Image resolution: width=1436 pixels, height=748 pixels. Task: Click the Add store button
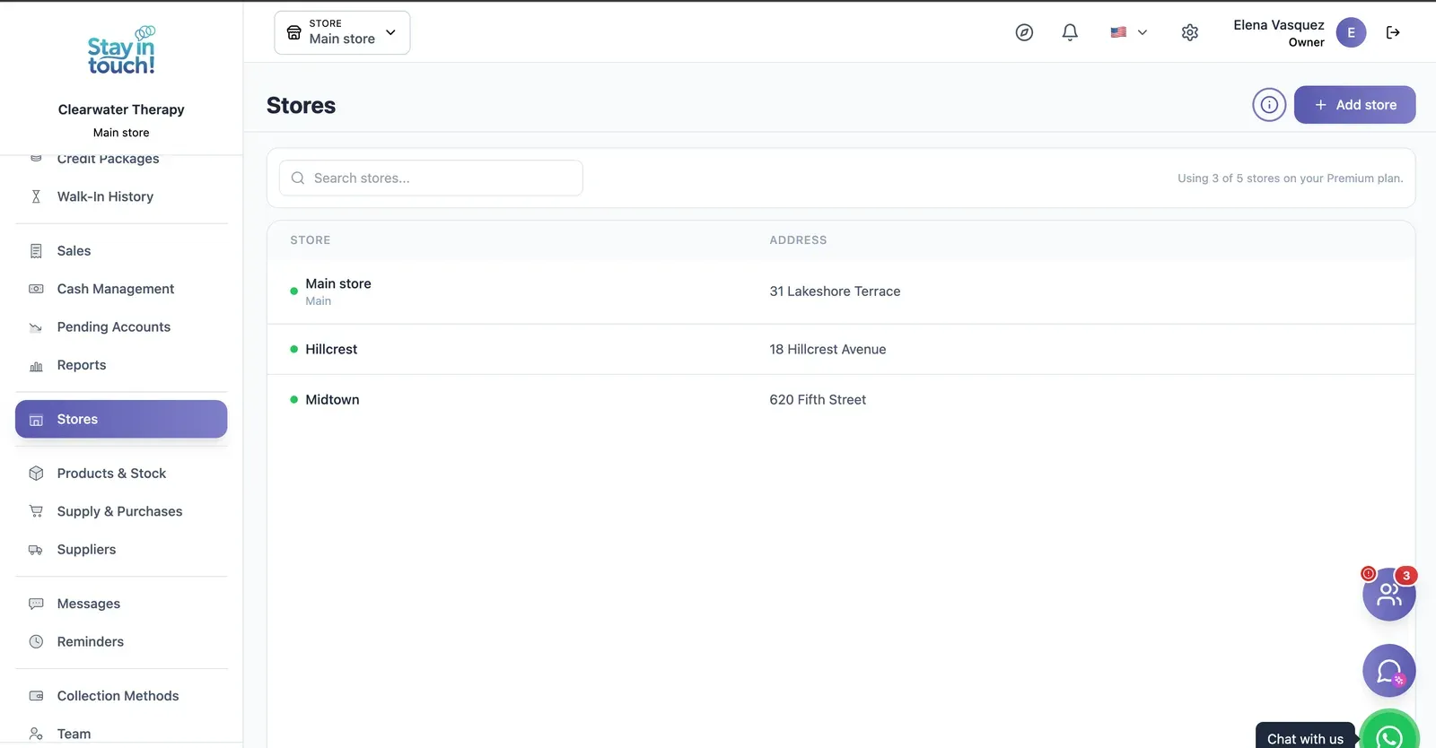1354,105
